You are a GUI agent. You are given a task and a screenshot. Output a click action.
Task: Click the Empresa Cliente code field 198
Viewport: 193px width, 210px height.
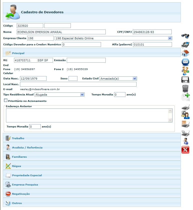[x=40, y=38]
